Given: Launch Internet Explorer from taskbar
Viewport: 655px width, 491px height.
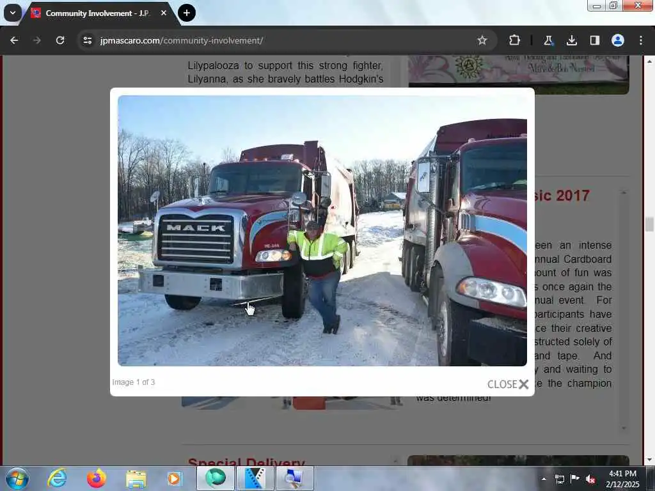Looking at the screenshot, I should [x=57, y=478].
